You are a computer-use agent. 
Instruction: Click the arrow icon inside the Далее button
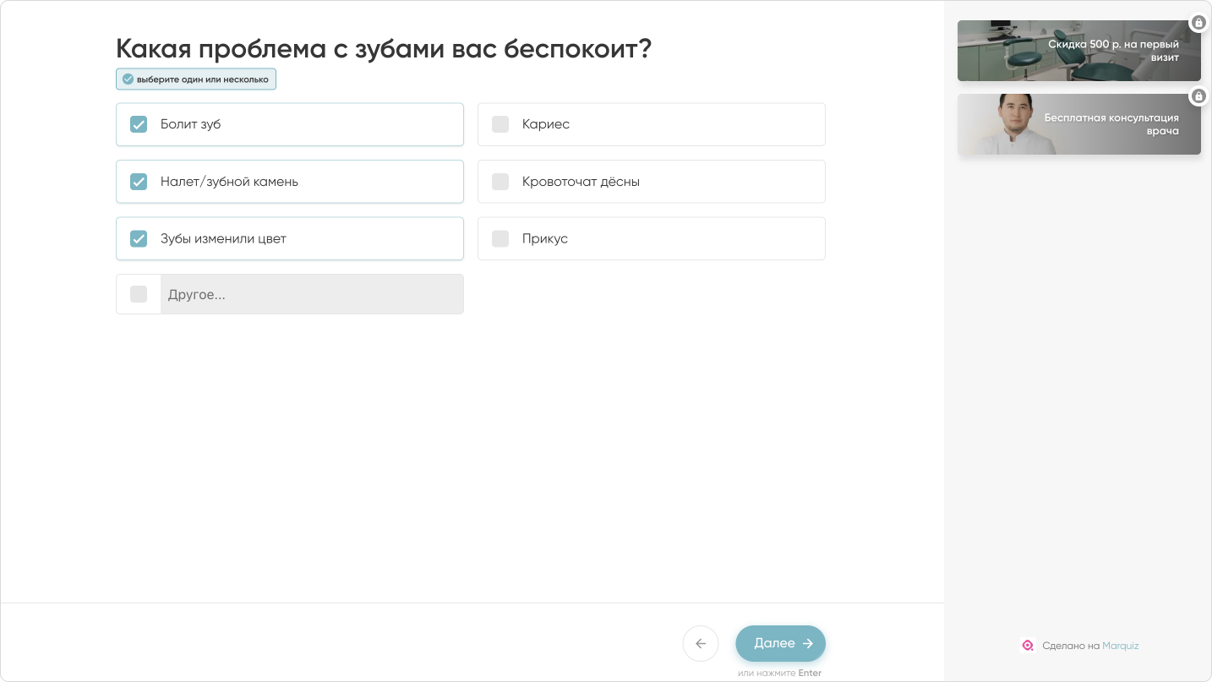click(807, 643)
